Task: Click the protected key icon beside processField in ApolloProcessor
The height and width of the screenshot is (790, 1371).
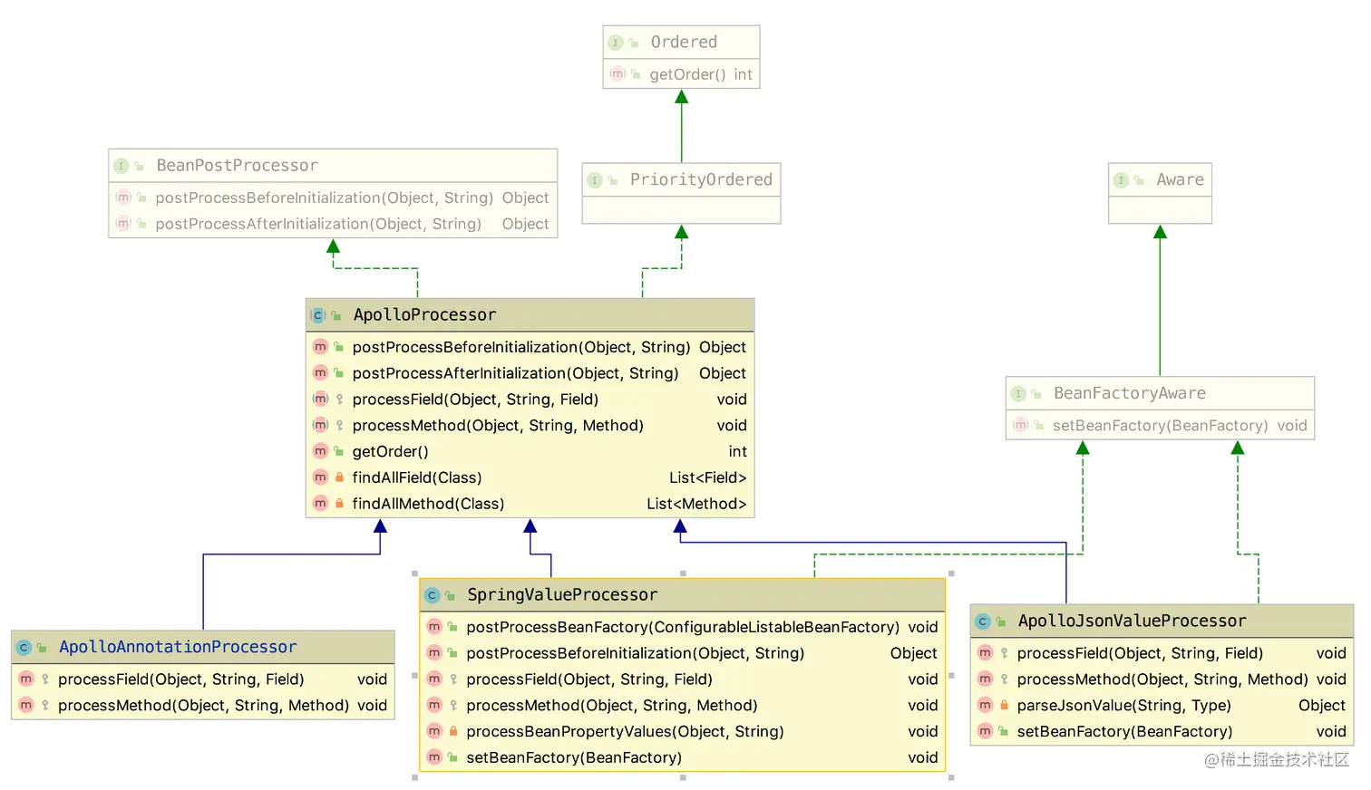Action: click(x=339, y=400)
